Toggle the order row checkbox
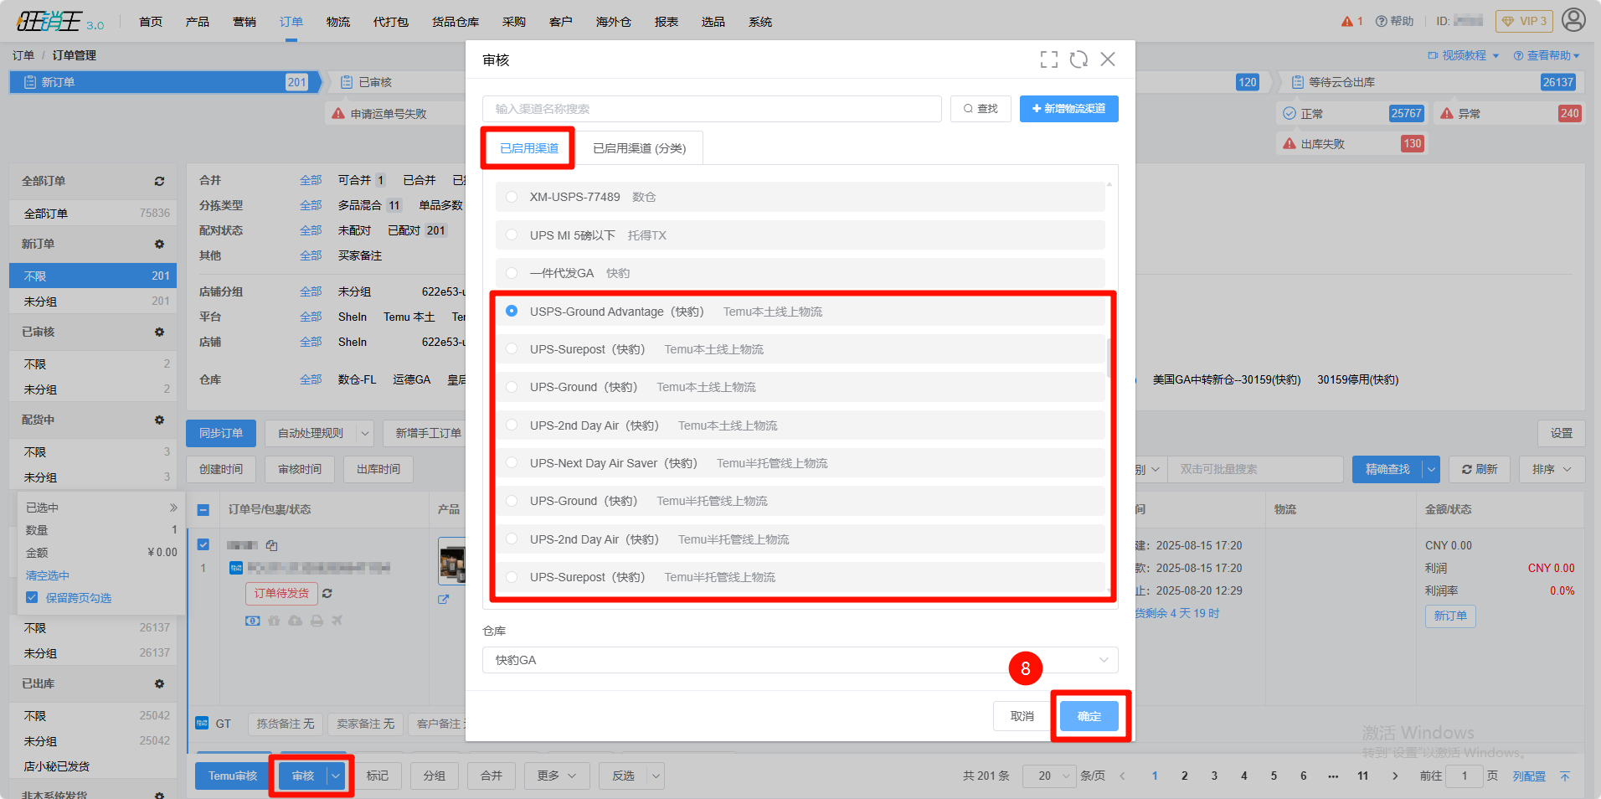 click(x=203, y=545)
